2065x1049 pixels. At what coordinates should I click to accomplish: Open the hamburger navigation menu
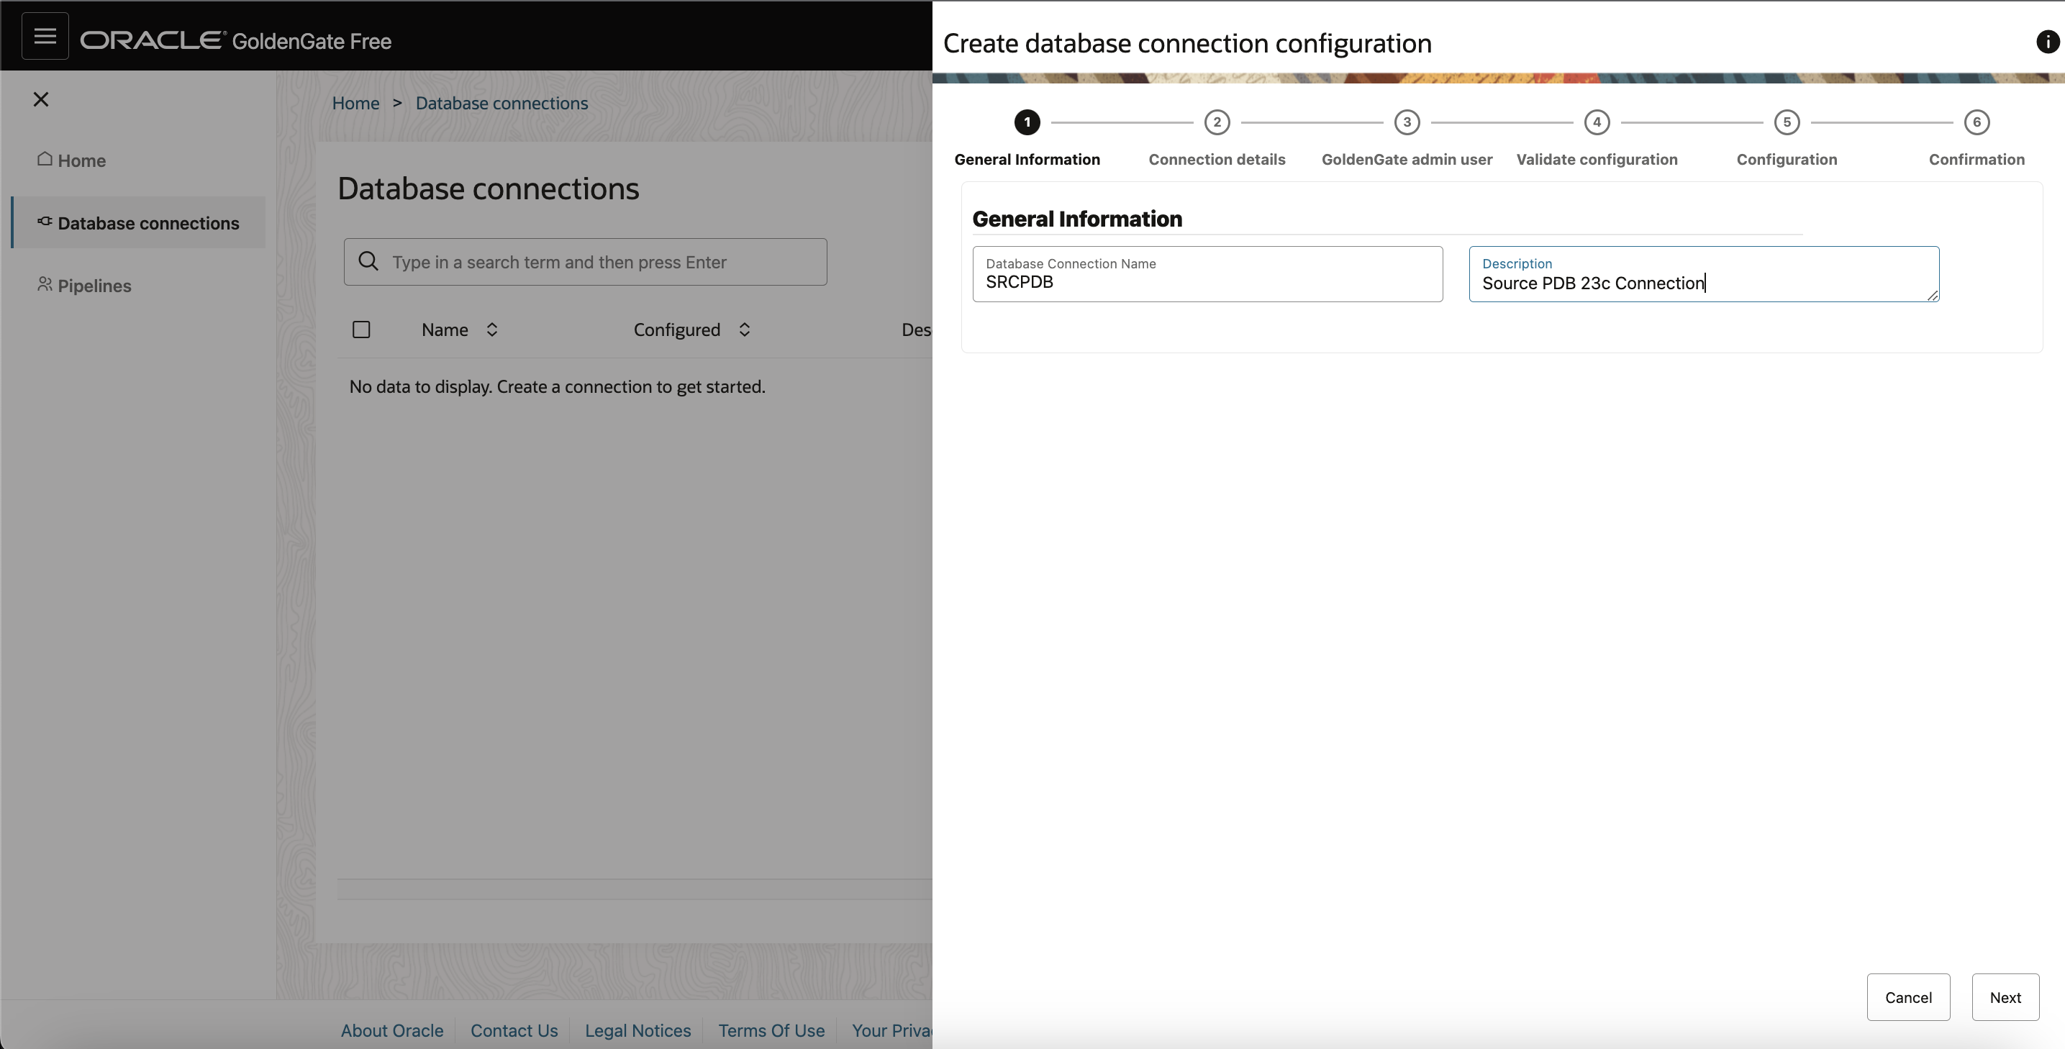45,36
